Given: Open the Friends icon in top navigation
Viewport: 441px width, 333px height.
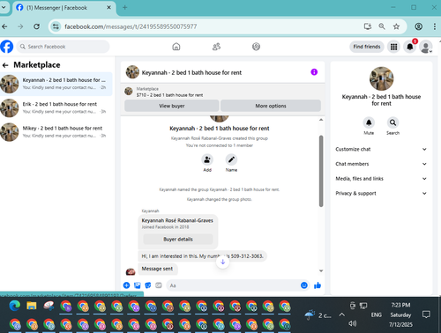Looking at the screenshot, I should pos(216,47).
